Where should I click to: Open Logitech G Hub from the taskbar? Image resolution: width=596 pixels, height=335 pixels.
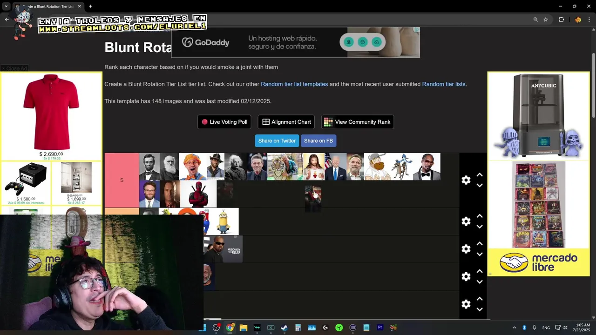tap(325, 328)
